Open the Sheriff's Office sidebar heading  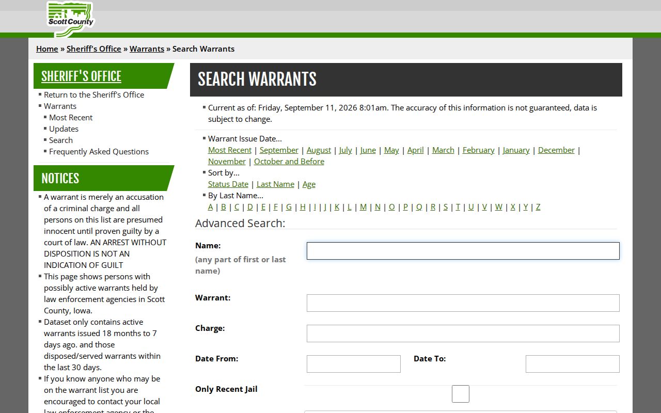81,76
